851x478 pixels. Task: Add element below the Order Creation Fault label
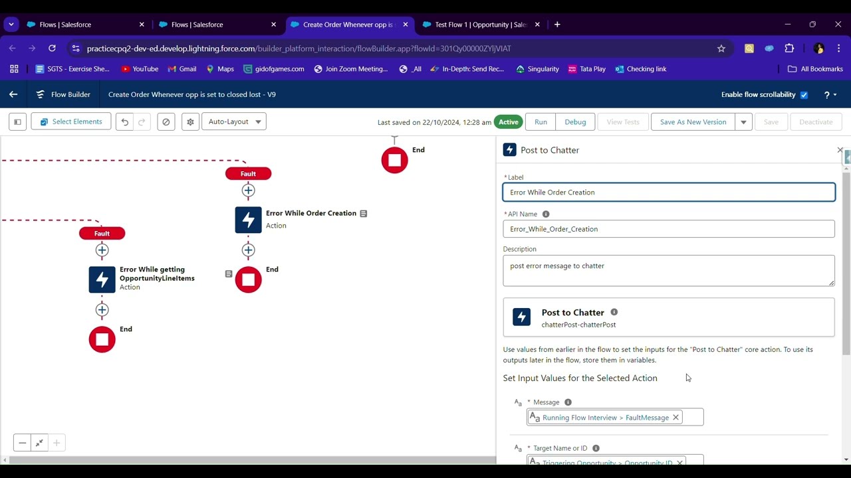[x=248, y=191]
